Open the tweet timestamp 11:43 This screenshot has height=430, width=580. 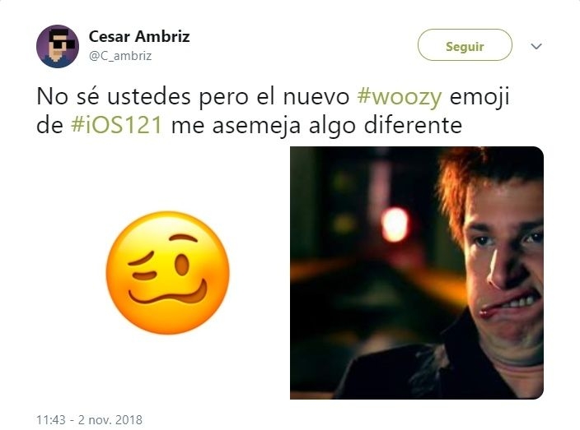point(51,419)
